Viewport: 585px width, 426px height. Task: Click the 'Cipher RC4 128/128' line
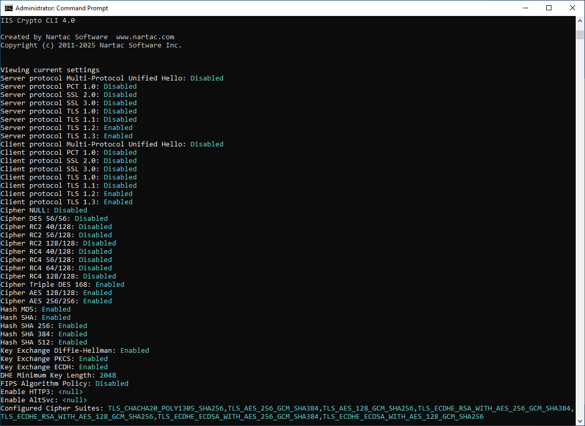pos(58,276)
